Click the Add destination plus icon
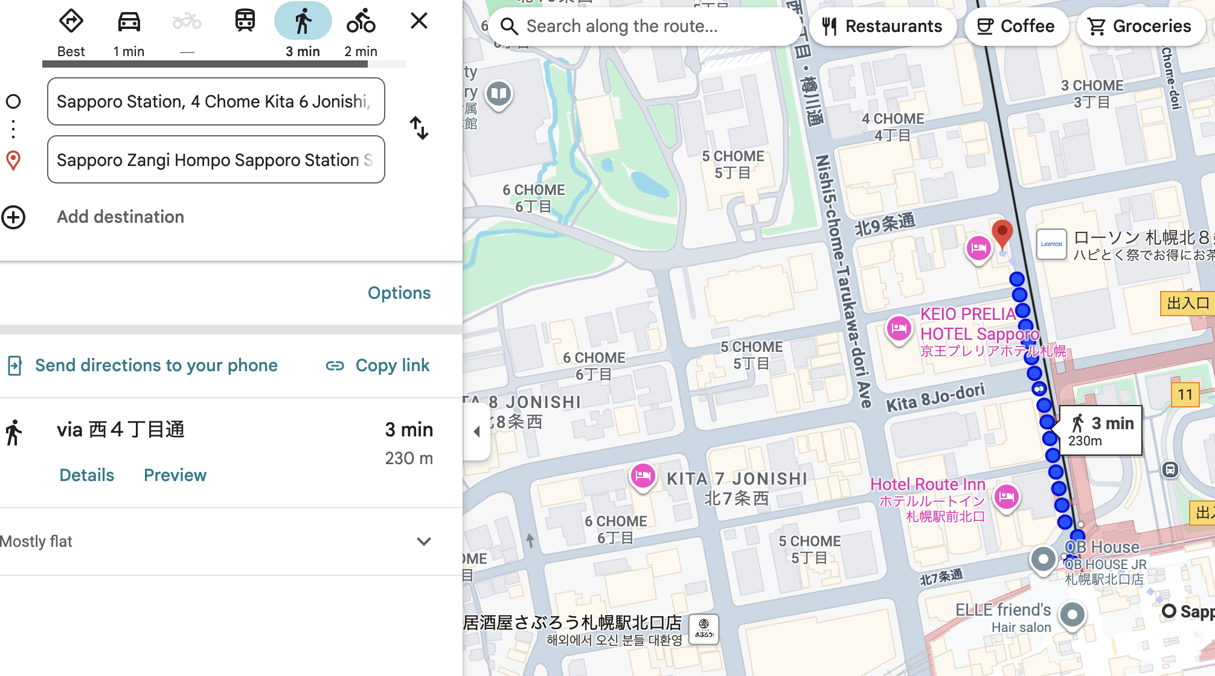The height and width of the screenshot is (676, 1215). click(13, 217)
